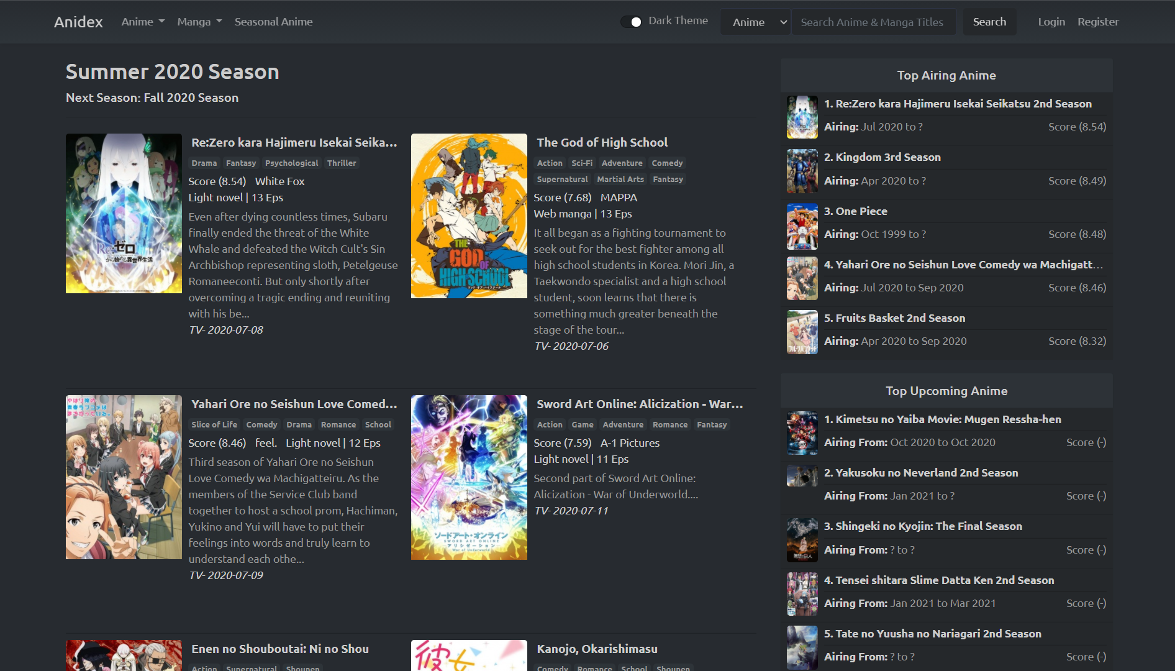Open Top Airing Yahari Ore thumbnail
The height and width of the screenshot is (671, 1175).
pyautogui.click(x=802, y=278)
